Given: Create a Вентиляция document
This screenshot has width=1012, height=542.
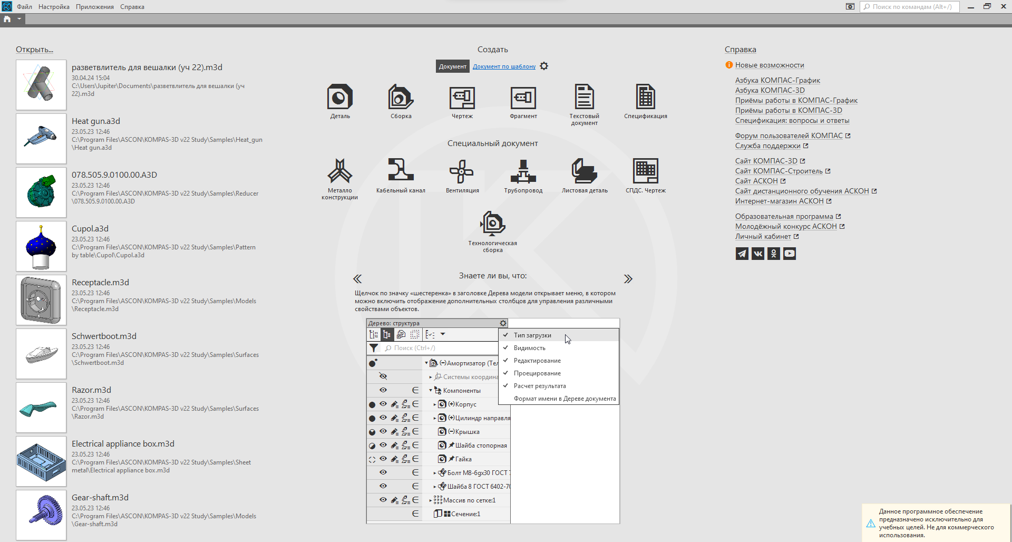Looking at the screenshot, I should (x=462, y=176).
